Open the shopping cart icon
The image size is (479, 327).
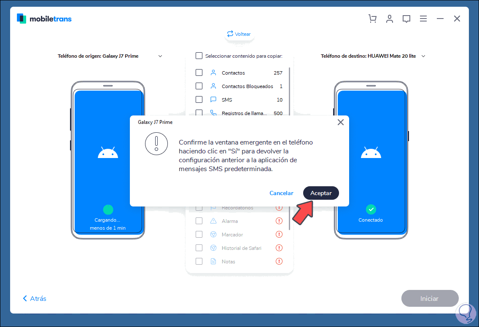coord(372,19)
